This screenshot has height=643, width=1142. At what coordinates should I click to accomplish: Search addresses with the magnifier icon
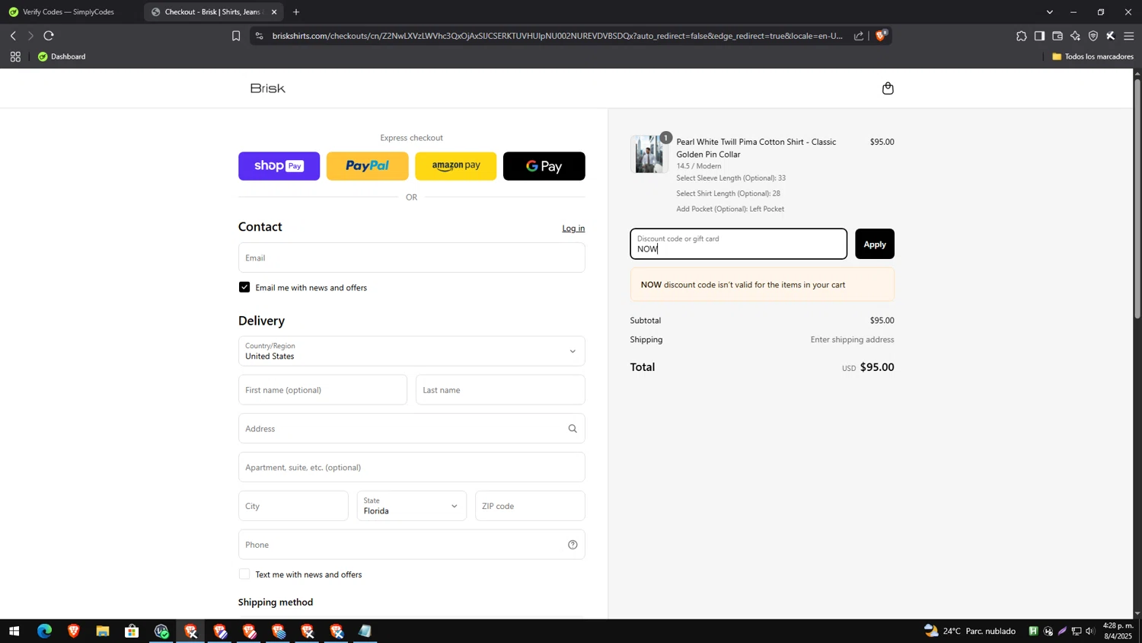pos(573,429)
